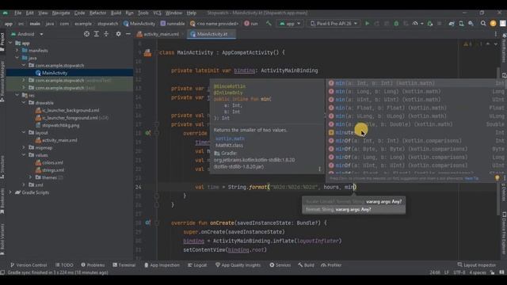Open the Build menu

(116, 13)
